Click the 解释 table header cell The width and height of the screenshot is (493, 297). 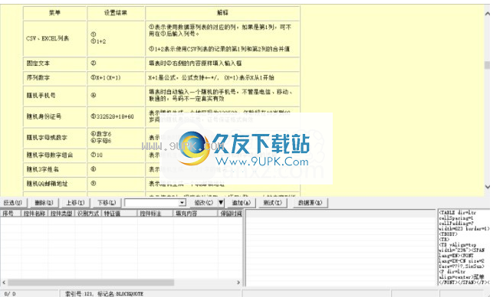pyautogui.click(x=222, y=13)
